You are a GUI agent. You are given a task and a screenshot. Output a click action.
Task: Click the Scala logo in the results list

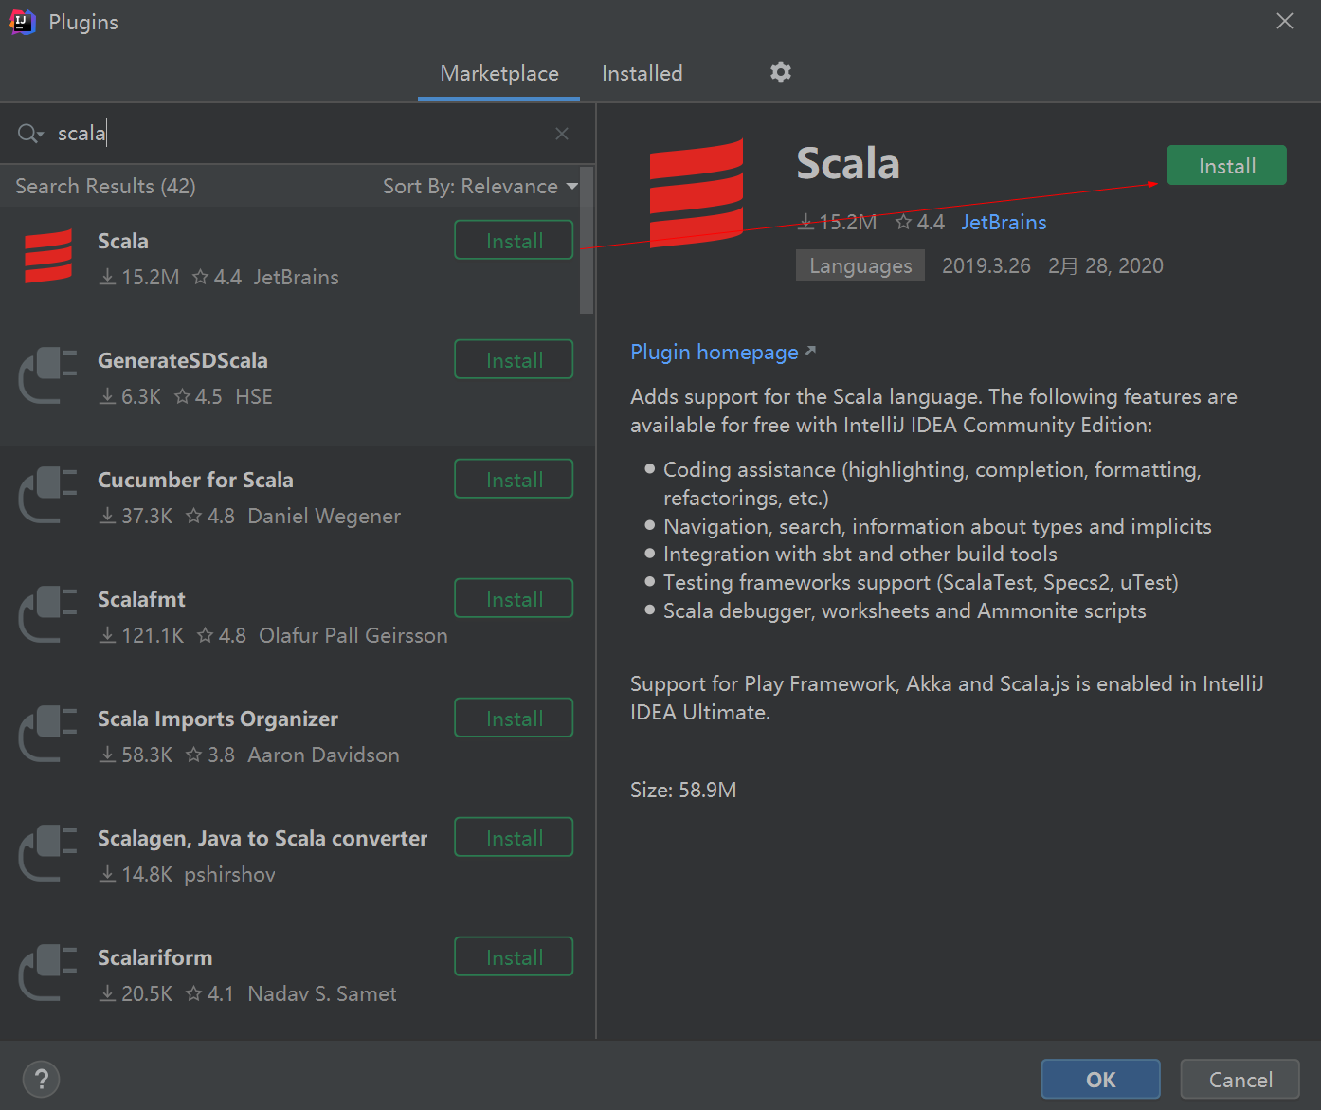click(48, 256)
